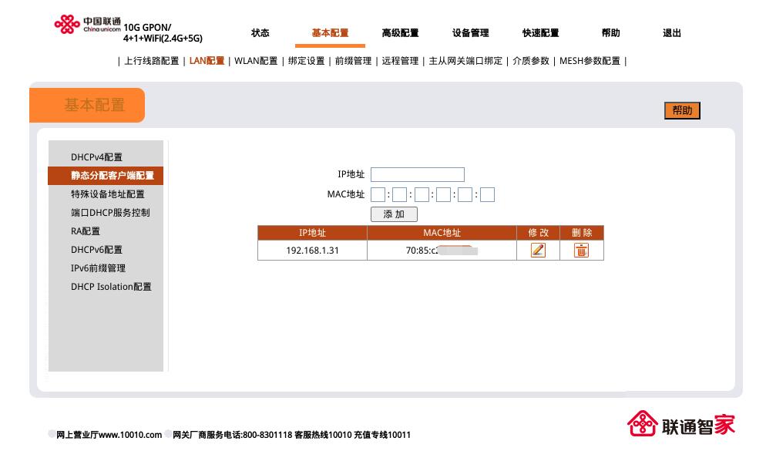This screenshot has height=451, width=766.
Task: Open the 设备管理 section
Action: [x=471, y=32]
